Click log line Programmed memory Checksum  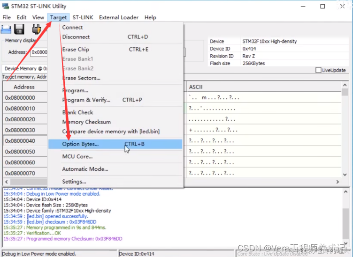point(63,239)
